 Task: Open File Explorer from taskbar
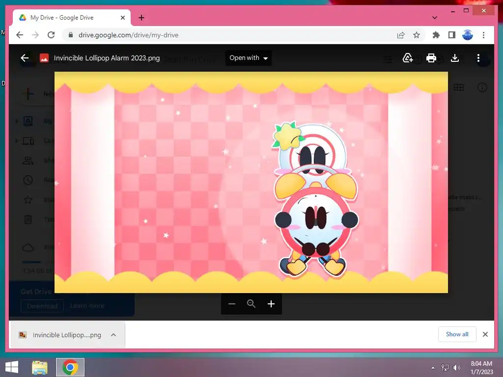coord(40,367)
